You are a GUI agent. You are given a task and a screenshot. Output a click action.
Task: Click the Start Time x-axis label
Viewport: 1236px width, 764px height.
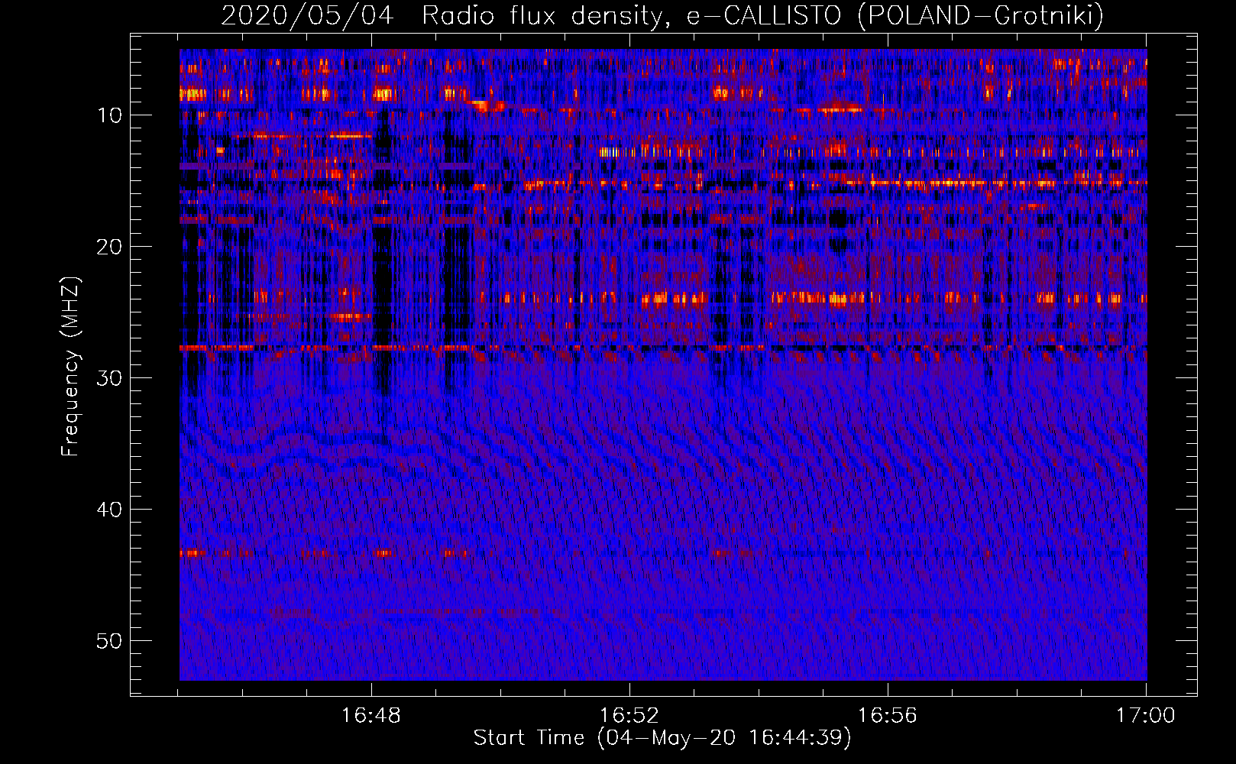point(662,738)
